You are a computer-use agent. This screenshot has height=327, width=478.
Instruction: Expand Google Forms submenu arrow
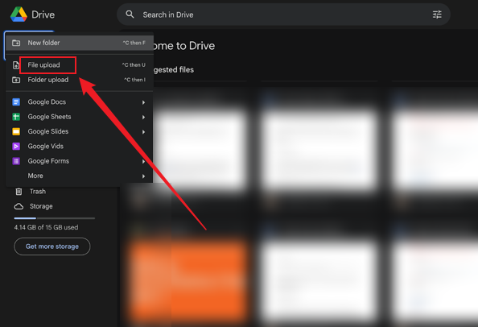143,161
